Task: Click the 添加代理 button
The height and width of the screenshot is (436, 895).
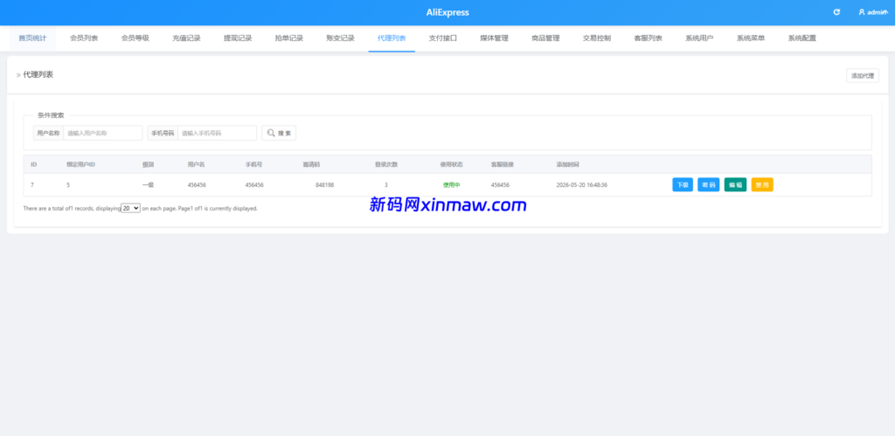Action: (863, 75)
